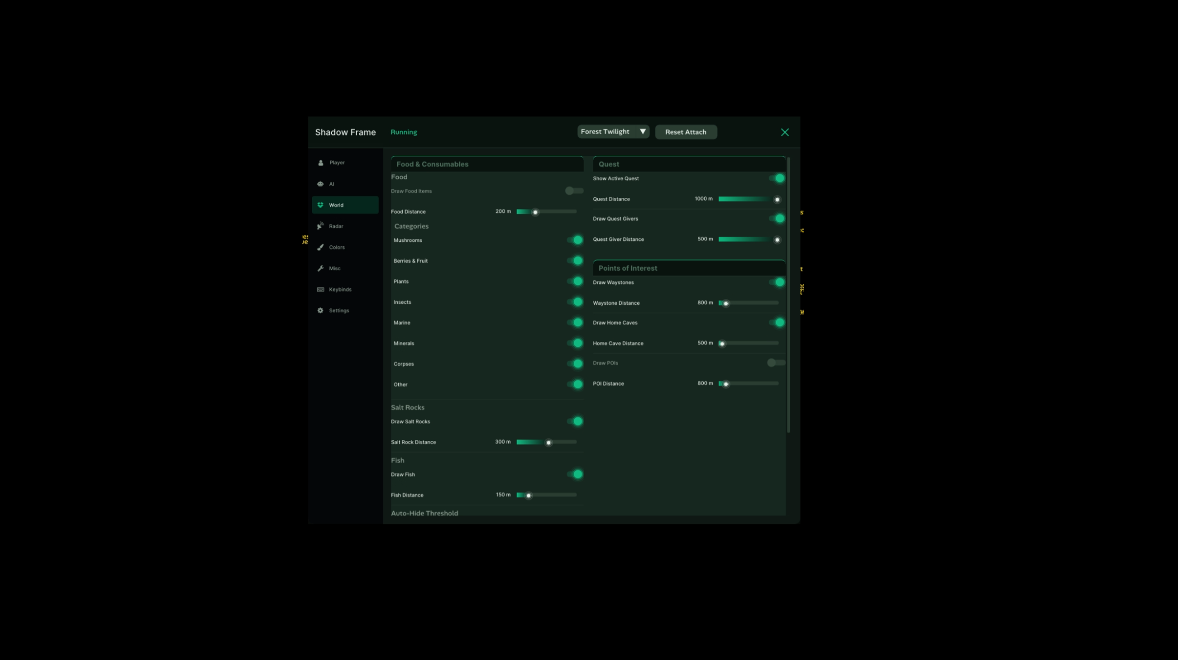Click the Player person icon
The image size is (1178, 660).
tap(320, 163)
